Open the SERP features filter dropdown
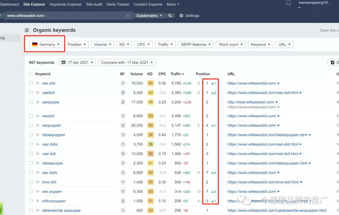The image size is (339, 215). [x=196, y=44]
